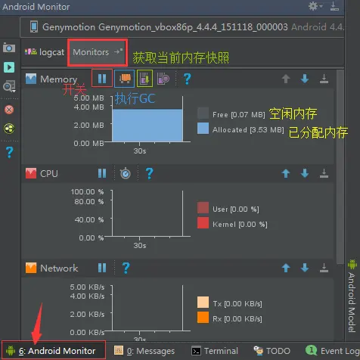Open system information dump icon

coord(9,86)
